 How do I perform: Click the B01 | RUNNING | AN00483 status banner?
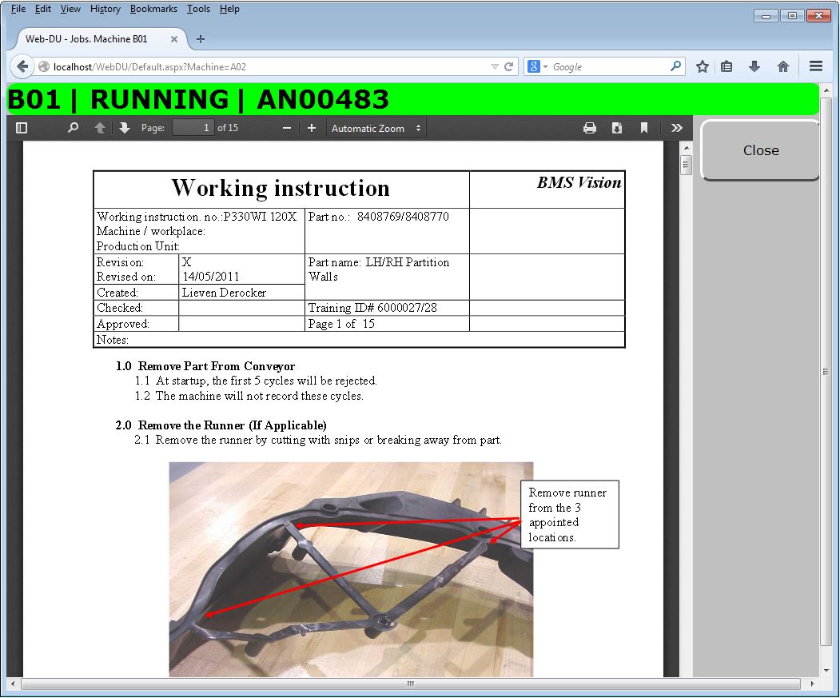tap(413, 100)
